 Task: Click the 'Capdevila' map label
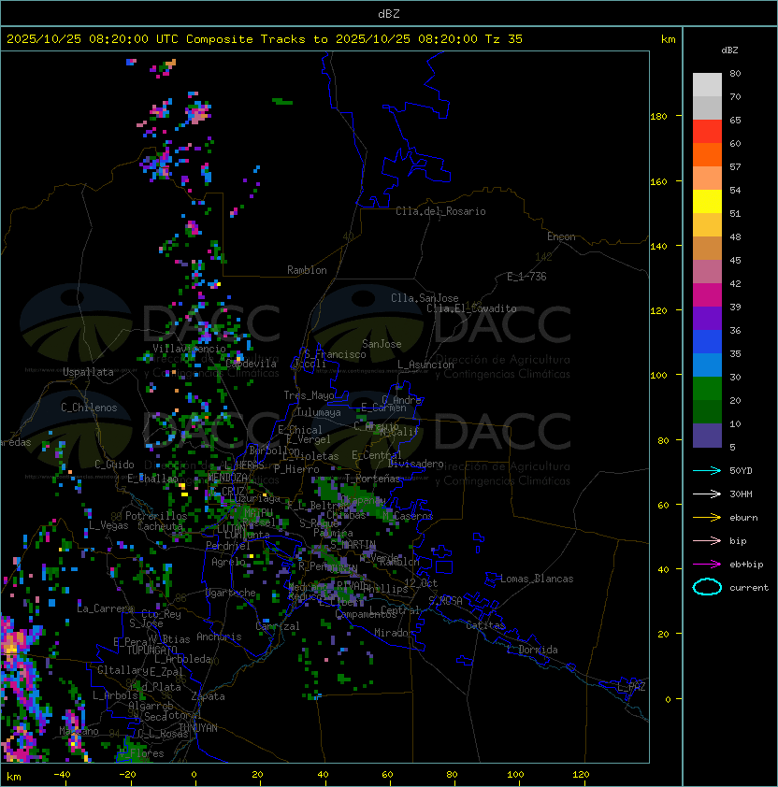point(252,364)
